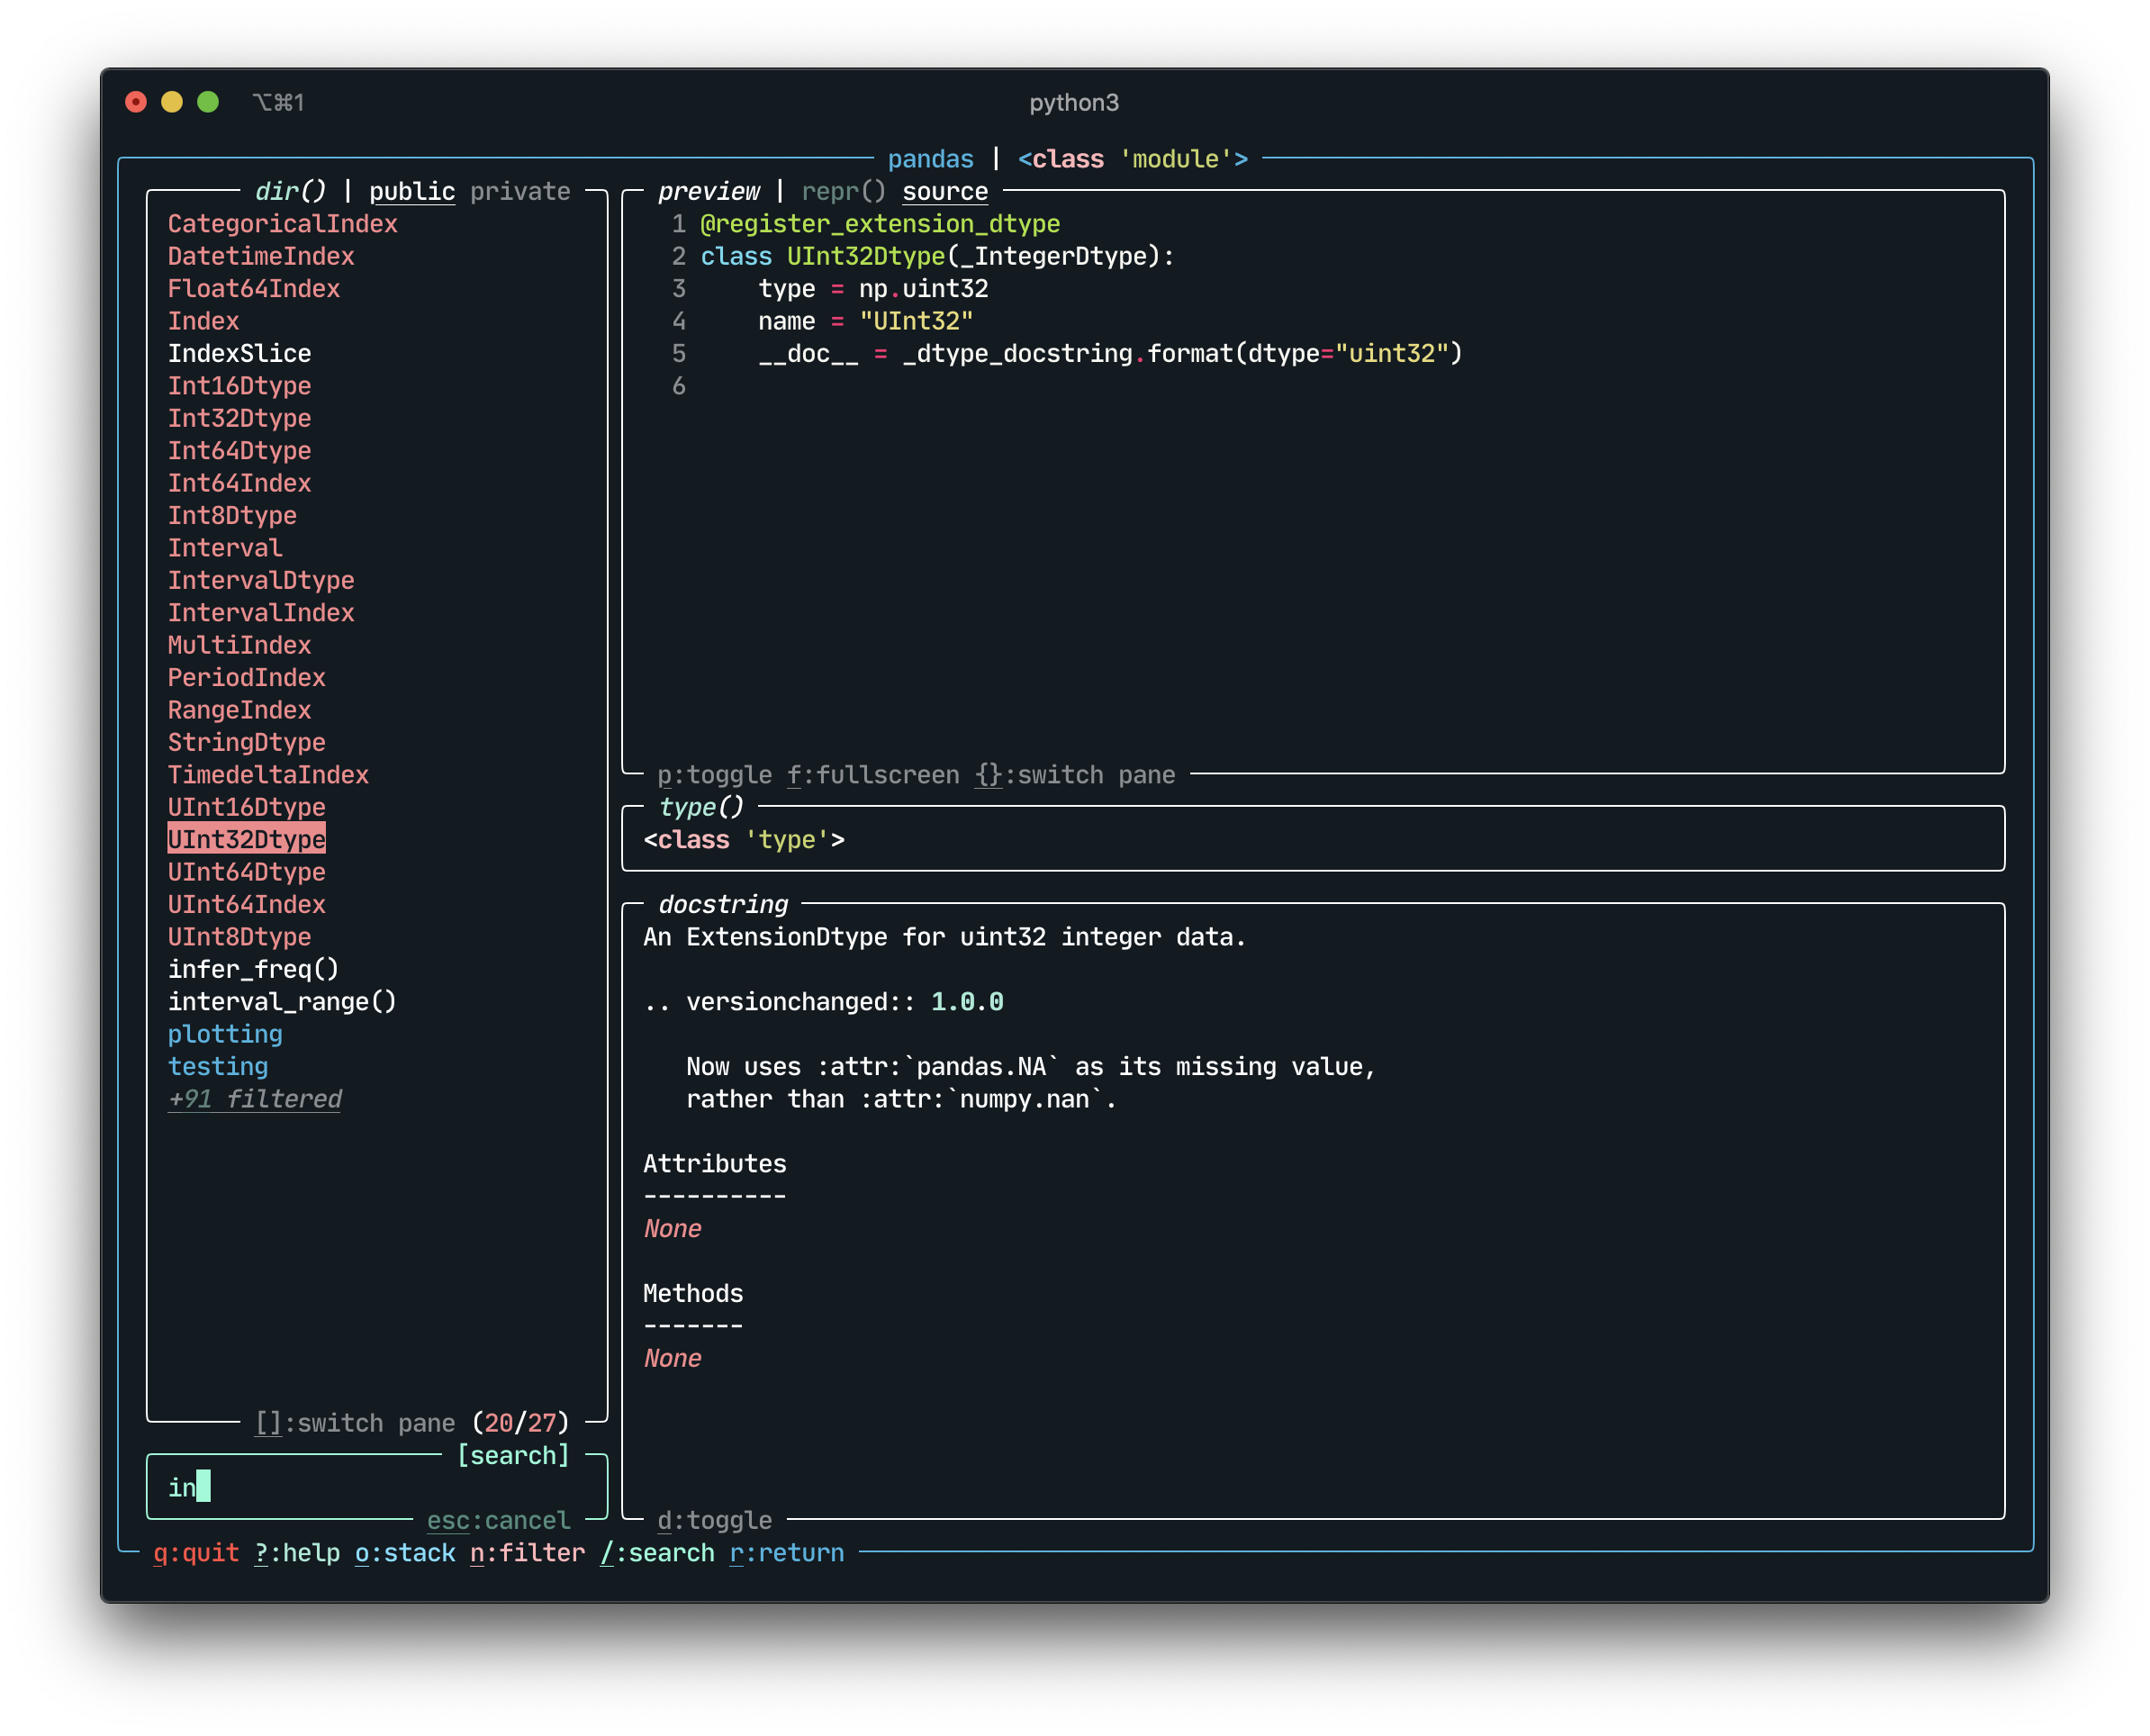Select the IndexSlice entry
Image resolution: width=2150 pixels, height=1736 pixels.
coord(239,353)
